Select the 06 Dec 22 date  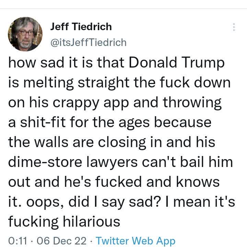tap(62, 241)
